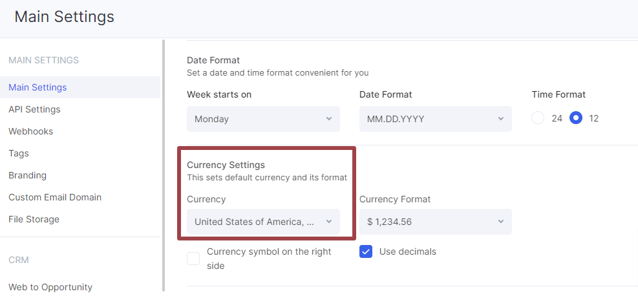Go to API Settings page
638x298 pixels.
point(34,109)
